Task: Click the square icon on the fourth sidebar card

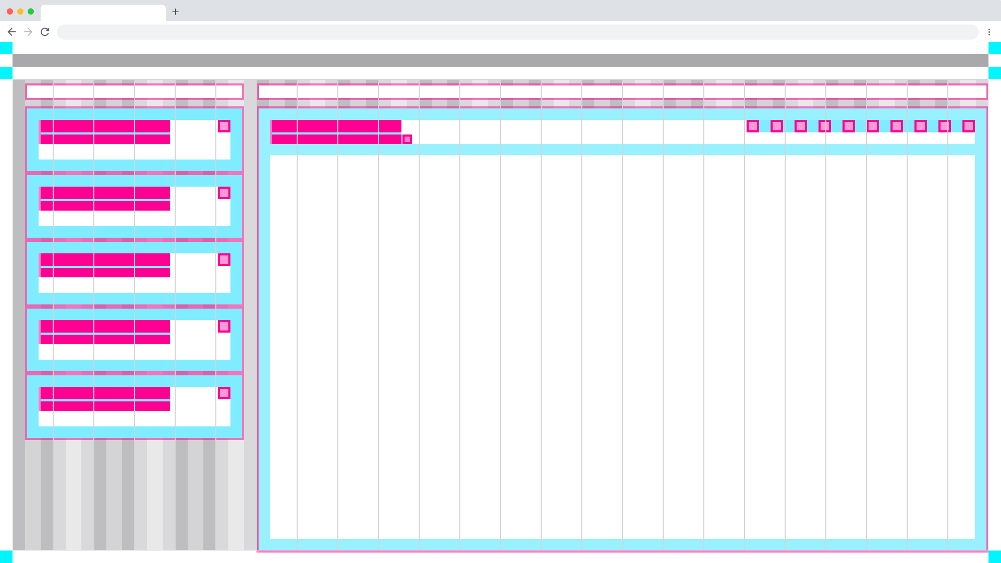Action: click(224, 326)
